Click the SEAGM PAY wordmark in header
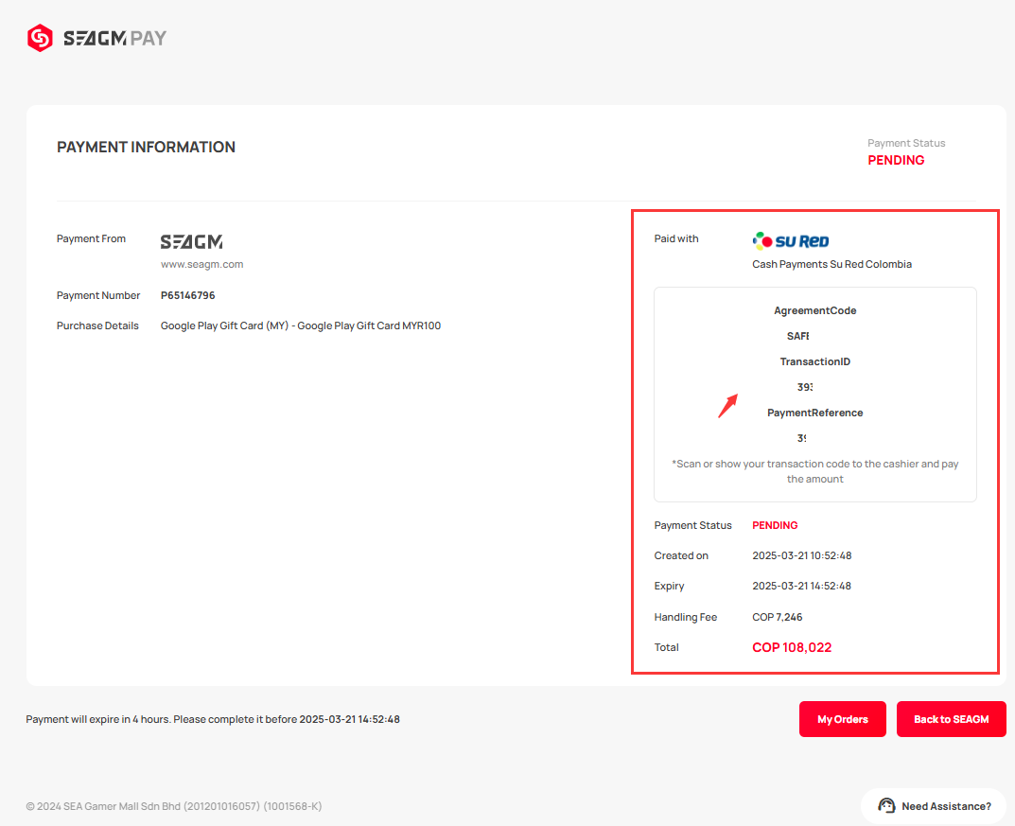 pyautogui.click(x=114, y=38)
